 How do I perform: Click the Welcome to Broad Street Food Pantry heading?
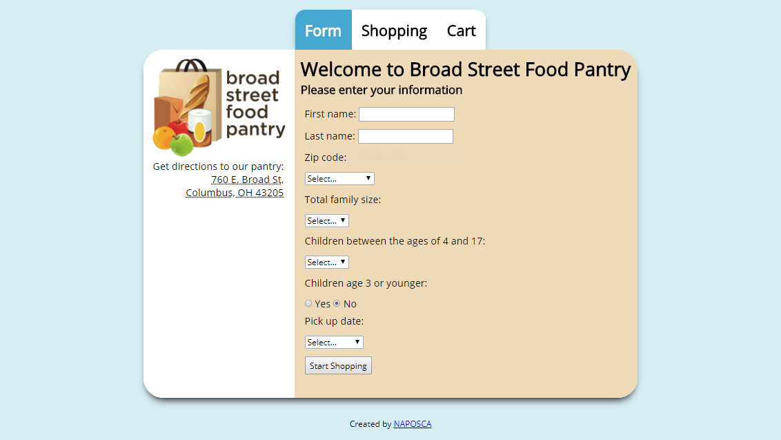coord(466,69)
